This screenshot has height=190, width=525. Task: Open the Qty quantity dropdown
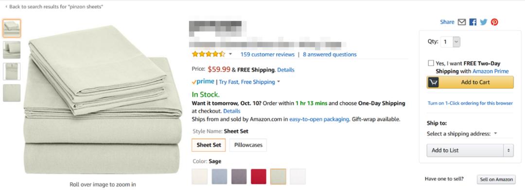450,42
